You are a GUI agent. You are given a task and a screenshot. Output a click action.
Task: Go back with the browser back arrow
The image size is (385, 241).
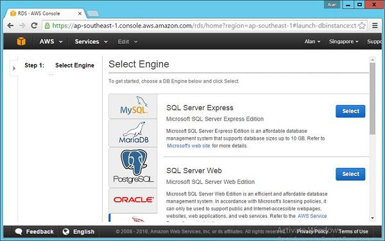click(x=10, y=26)
